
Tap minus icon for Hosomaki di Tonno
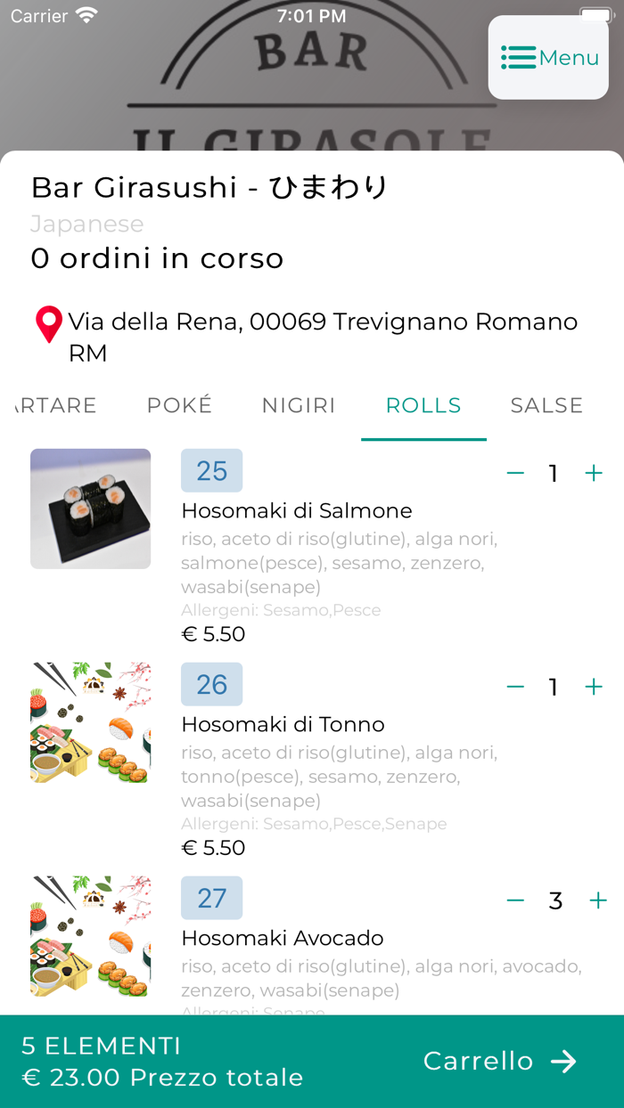(515, 687)
